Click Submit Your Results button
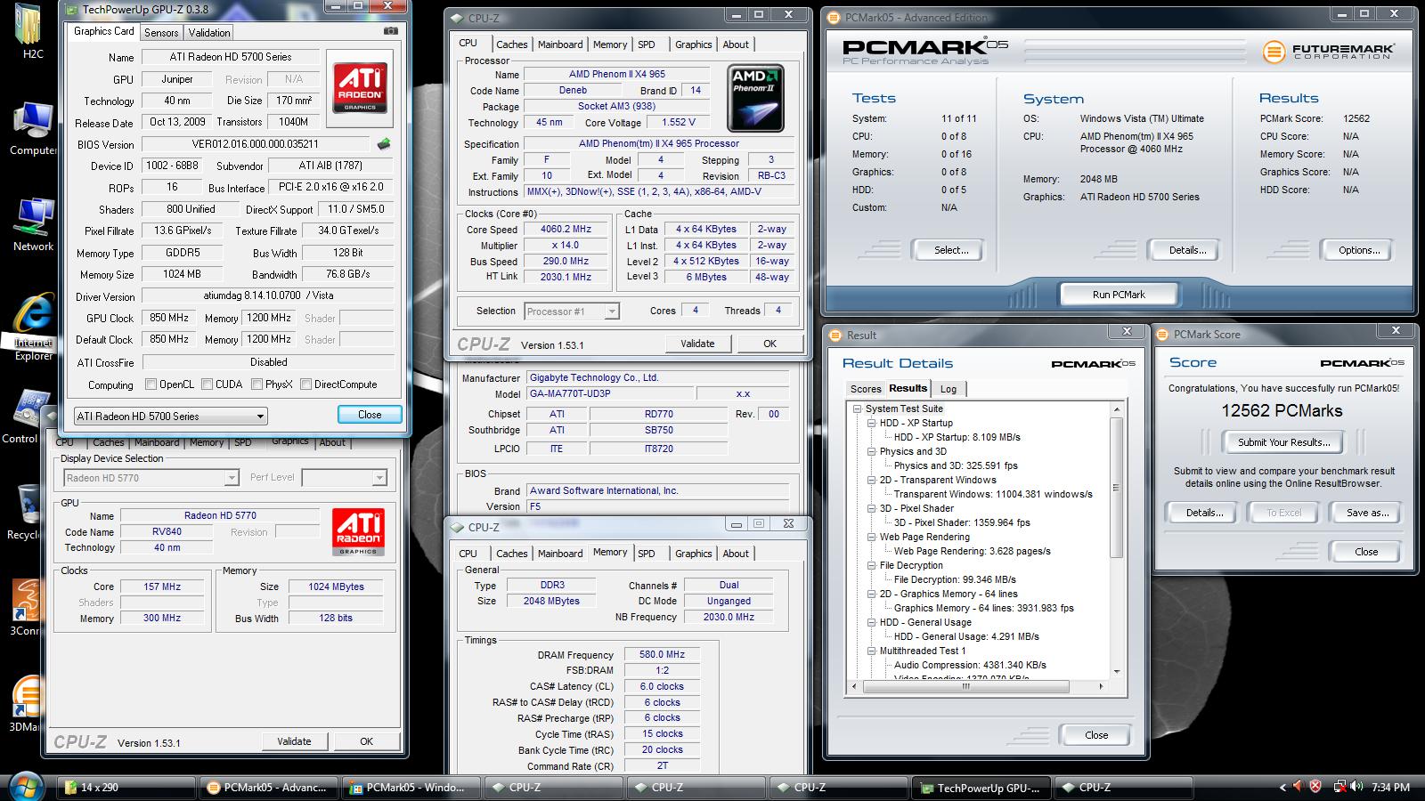 click(1283, 442)
